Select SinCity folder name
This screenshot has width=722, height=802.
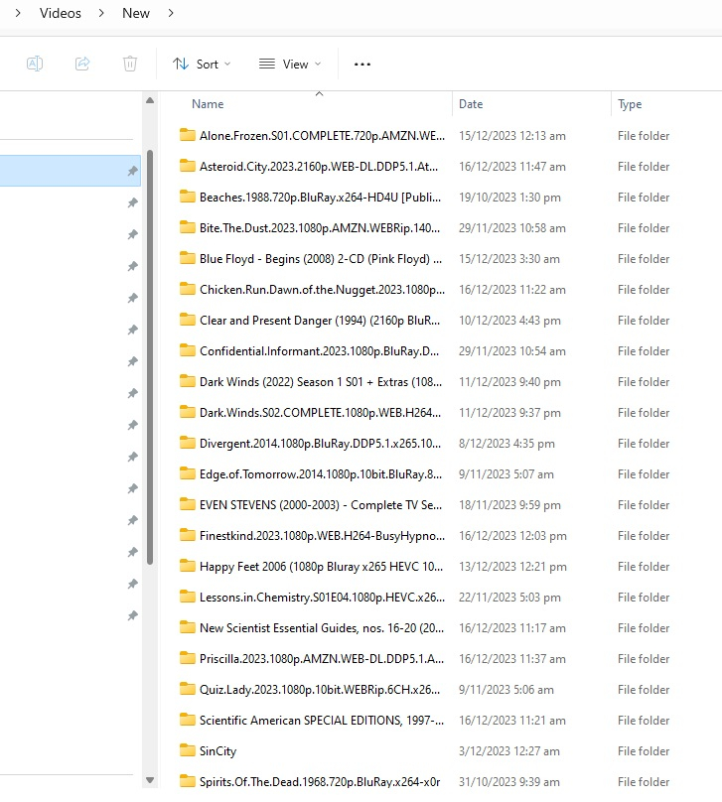pos(217,750)
